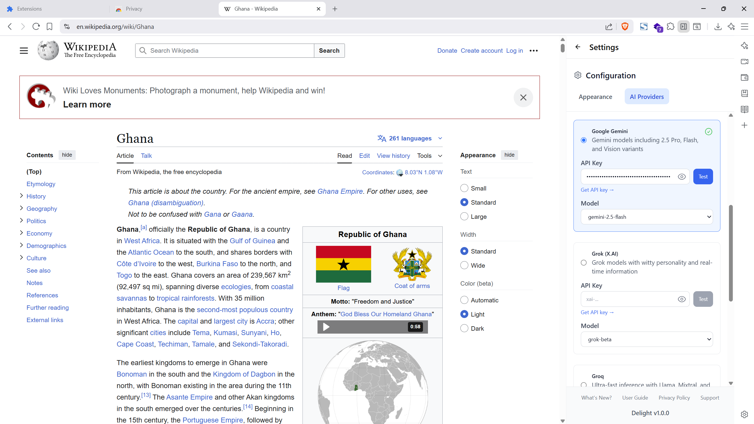Choose Large text size option
754x424 pixels.
[464, 216]
